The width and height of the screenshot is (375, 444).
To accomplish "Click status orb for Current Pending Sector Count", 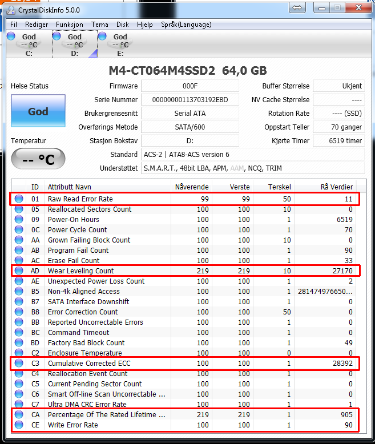I will pos(19,384).
